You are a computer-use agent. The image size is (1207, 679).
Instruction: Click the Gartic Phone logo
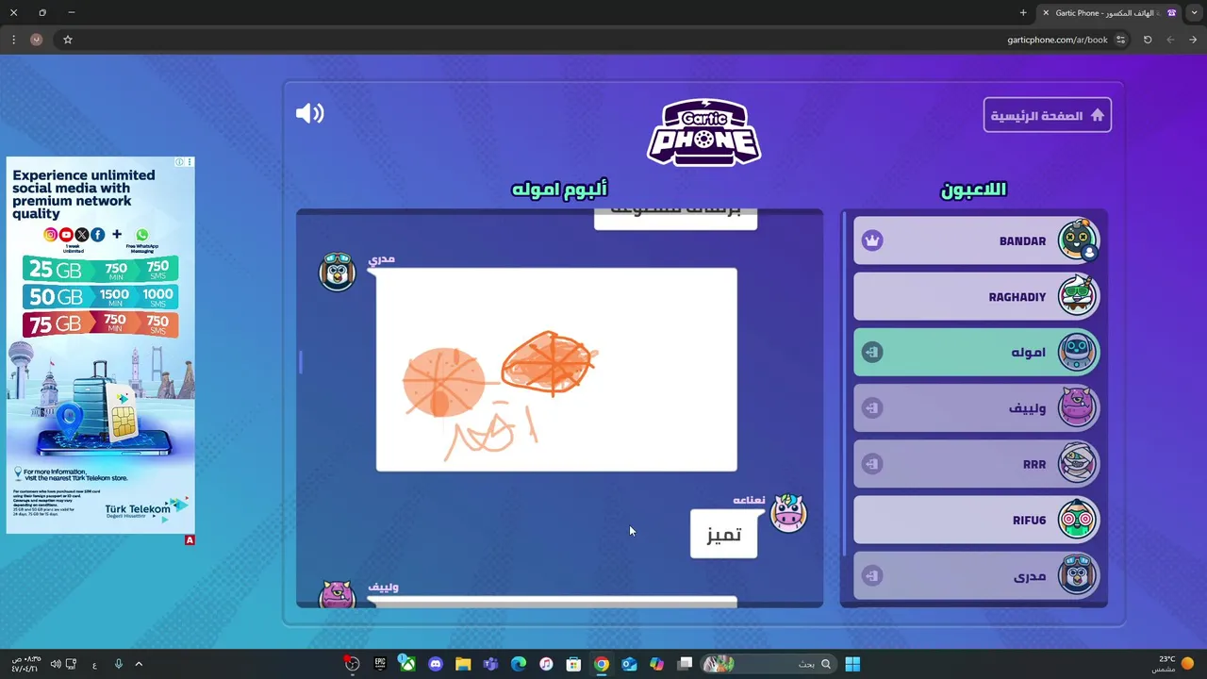(x=704, y=132)
